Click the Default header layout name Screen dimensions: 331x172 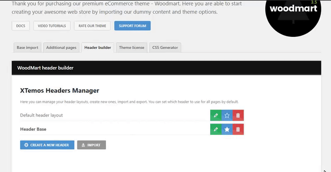tap(41, 115)
